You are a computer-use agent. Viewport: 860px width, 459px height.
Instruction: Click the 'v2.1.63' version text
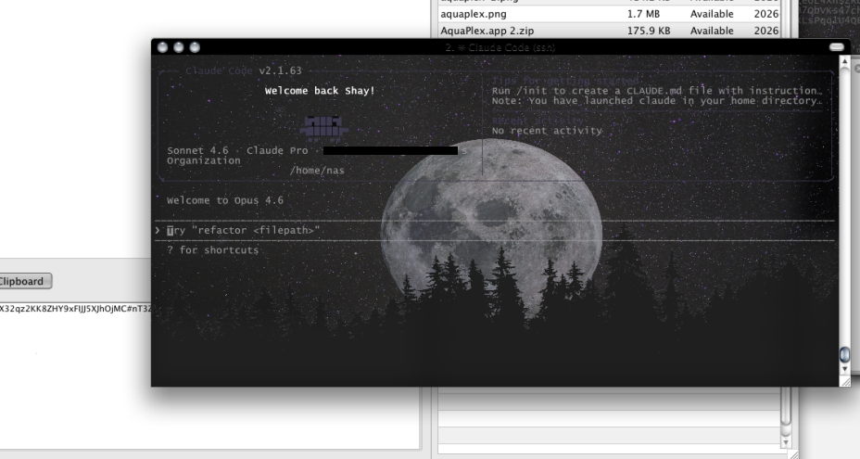[280, 70]
